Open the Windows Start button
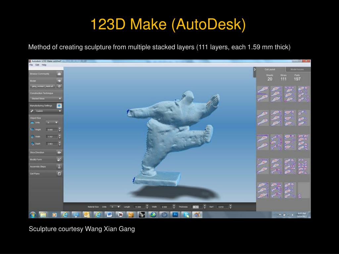This screenshot has width=339, height=254. point(33,215)
